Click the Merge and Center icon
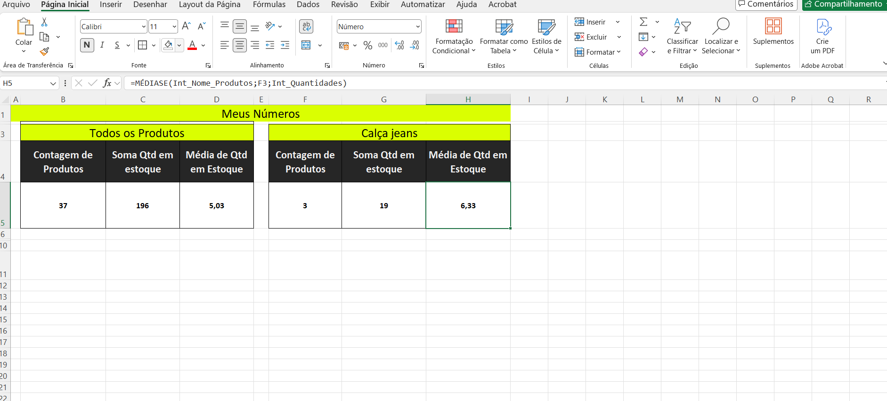Image resolution: width=887 pixels, height=401 pixels. click(306, 45)
